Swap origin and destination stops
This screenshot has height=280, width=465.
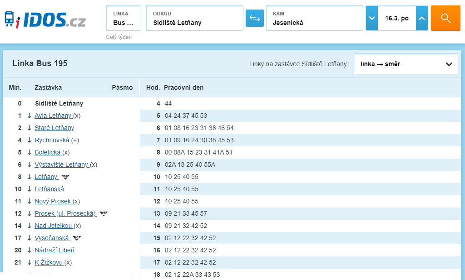click(x=254, y=18)
